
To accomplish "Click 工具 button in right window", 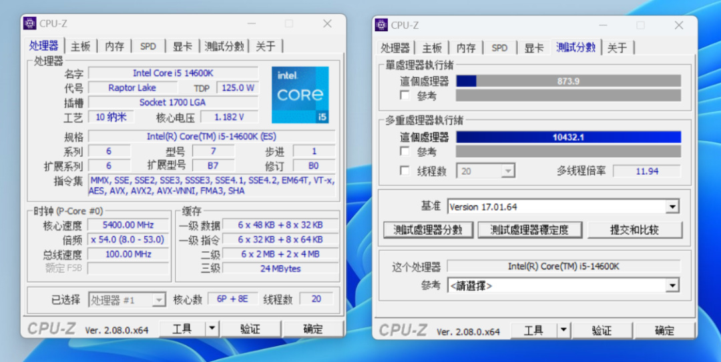I will click(534, 330).
